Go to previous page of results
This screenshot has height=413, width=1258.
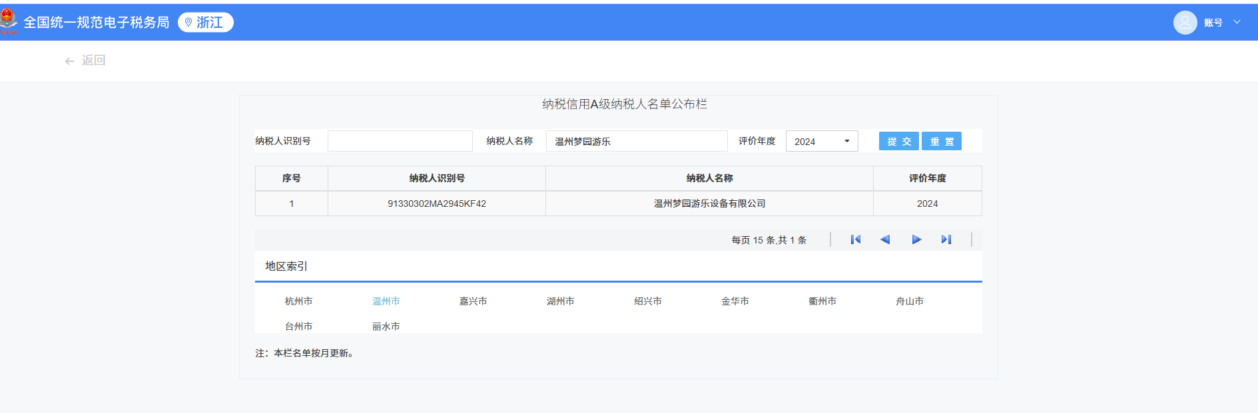click(885, 239)
